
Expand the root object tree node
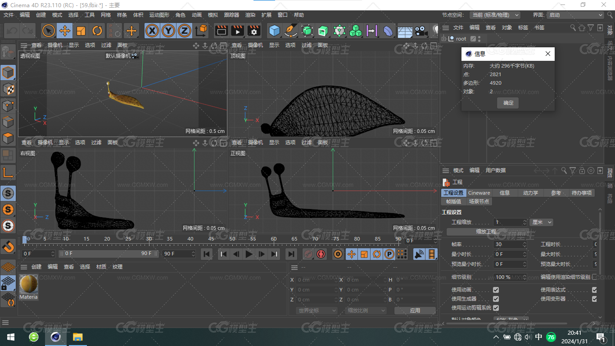[x=444, y=39]
